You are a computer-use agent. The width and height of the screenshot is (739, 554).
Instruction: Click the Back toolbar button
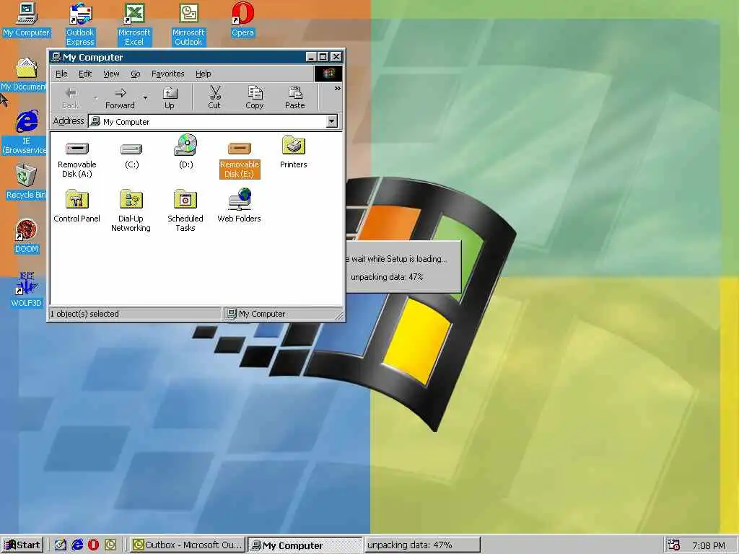pyautogui.click(x=71, y=98)
